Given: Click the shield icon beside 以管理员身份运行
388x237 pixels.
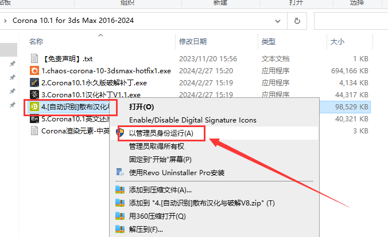Looking at the screenshot, I should [121, 133].
